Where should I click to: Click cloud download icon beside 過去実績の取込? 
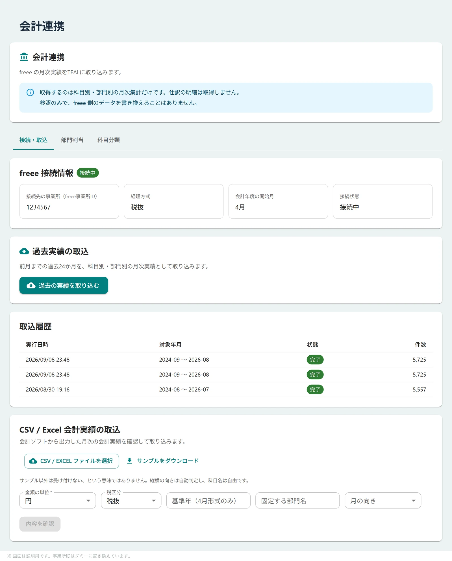(x=24, y=251)
